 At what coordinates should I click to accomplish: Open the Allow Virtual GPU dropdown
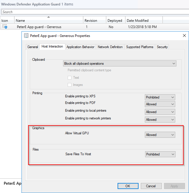(x=160, y=135)
